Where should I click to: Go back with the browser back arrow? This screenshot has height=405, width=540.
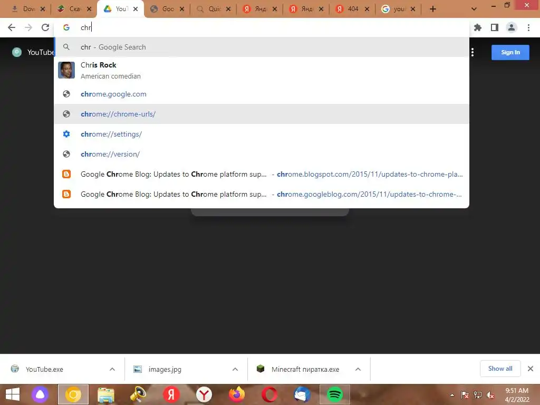click(x=12, y=27)
